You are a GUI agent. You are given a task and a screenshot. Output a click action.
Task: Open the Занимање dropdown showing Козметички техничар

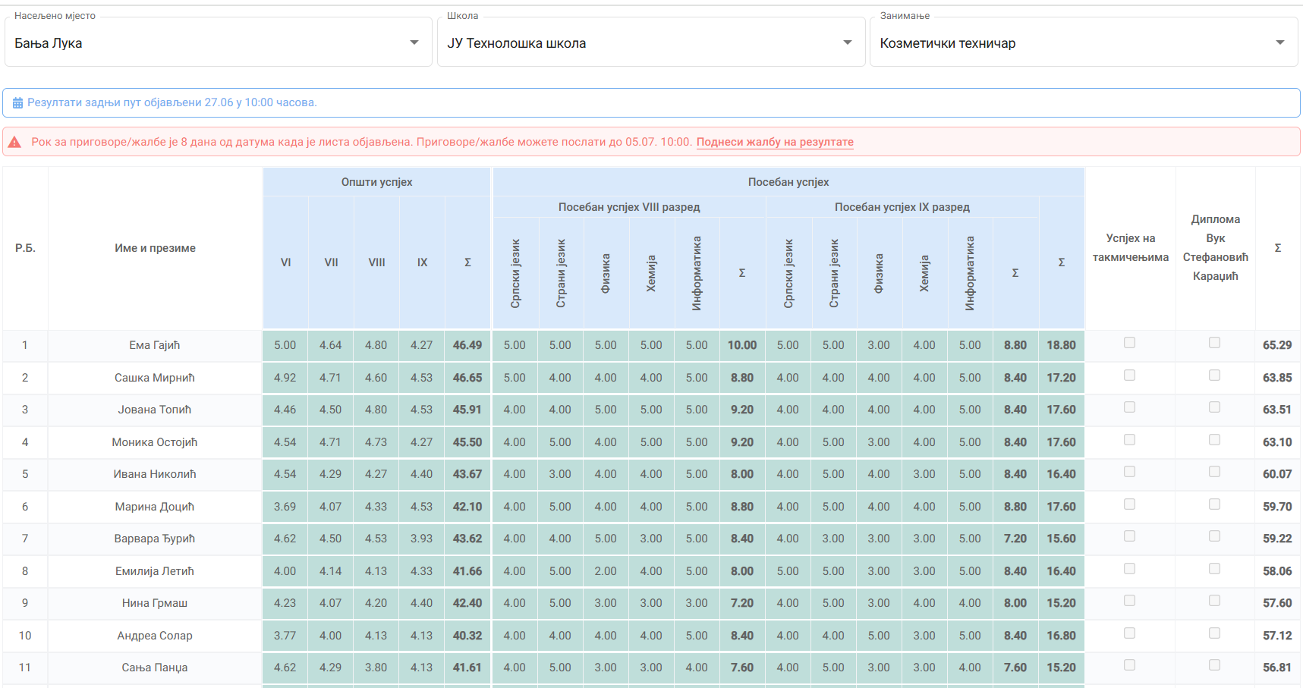pos(1084,42)
